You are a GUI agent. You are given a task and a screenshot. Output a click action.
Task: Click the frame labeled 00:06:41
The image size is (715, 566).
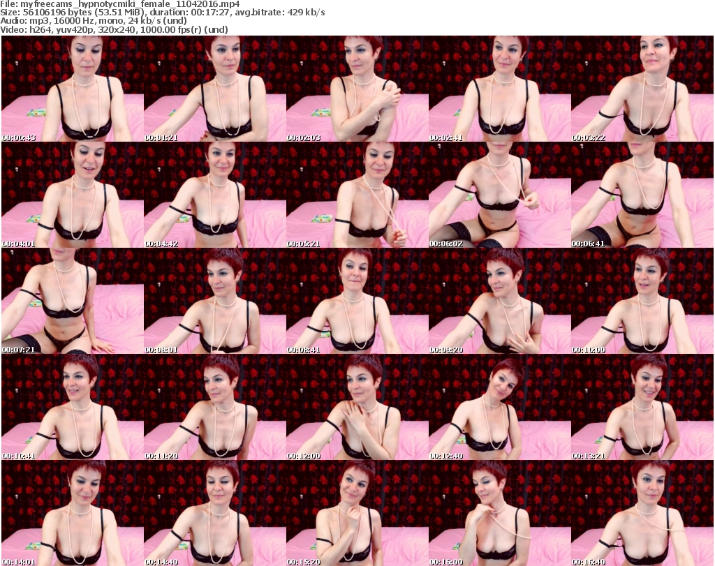pyautogui.click(x=642, y=195)
